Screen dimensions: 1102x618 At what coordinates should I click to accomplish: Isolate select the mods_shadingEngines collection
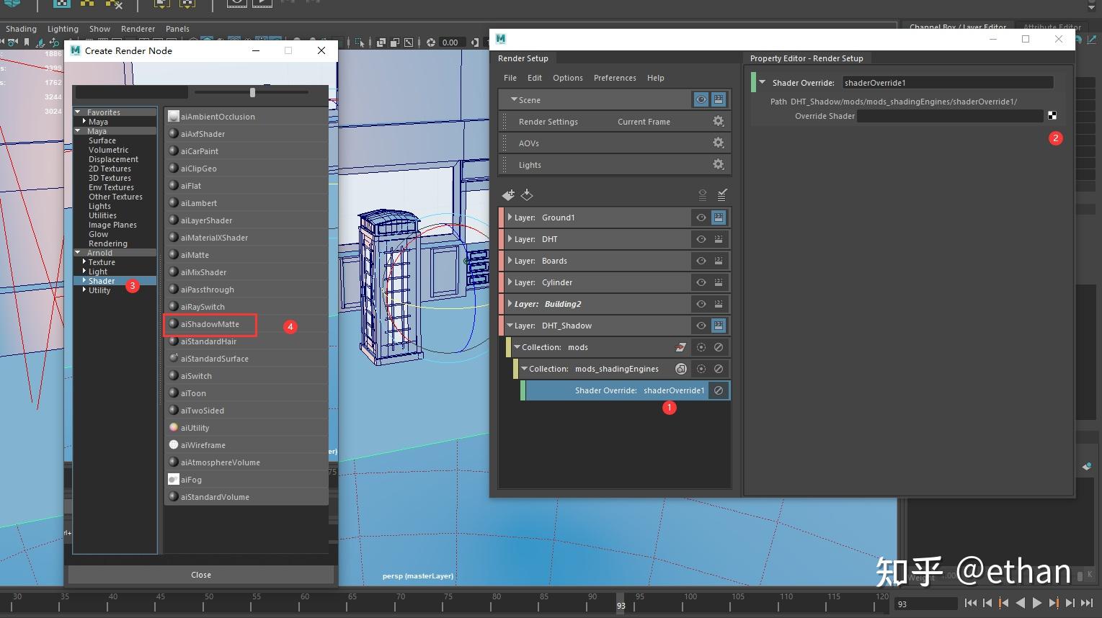click(701, 368)
